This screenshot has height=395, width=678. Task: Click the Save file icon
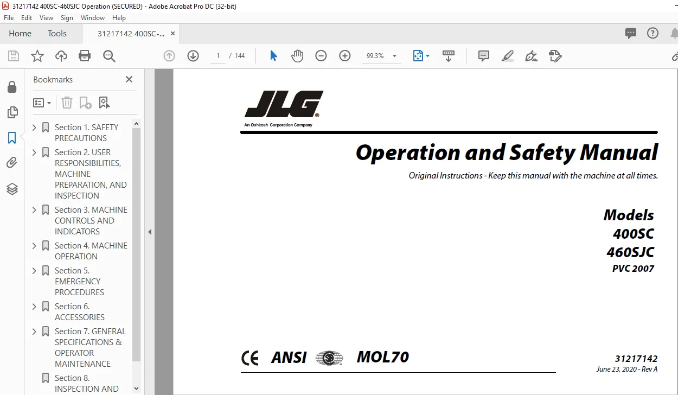14,56
